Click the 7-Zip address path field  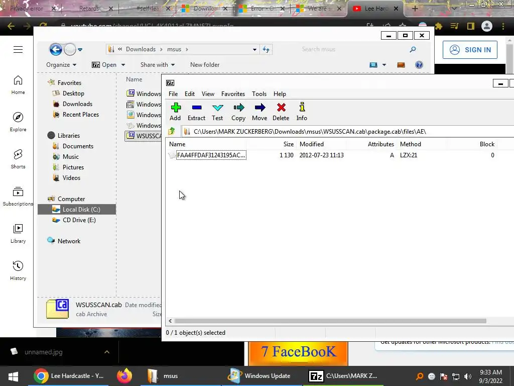(x=347, y=132)
